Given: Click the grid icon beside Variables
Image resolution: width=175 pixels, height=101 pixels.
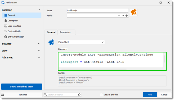Looking at the screenshot, I should click(2, 95).
